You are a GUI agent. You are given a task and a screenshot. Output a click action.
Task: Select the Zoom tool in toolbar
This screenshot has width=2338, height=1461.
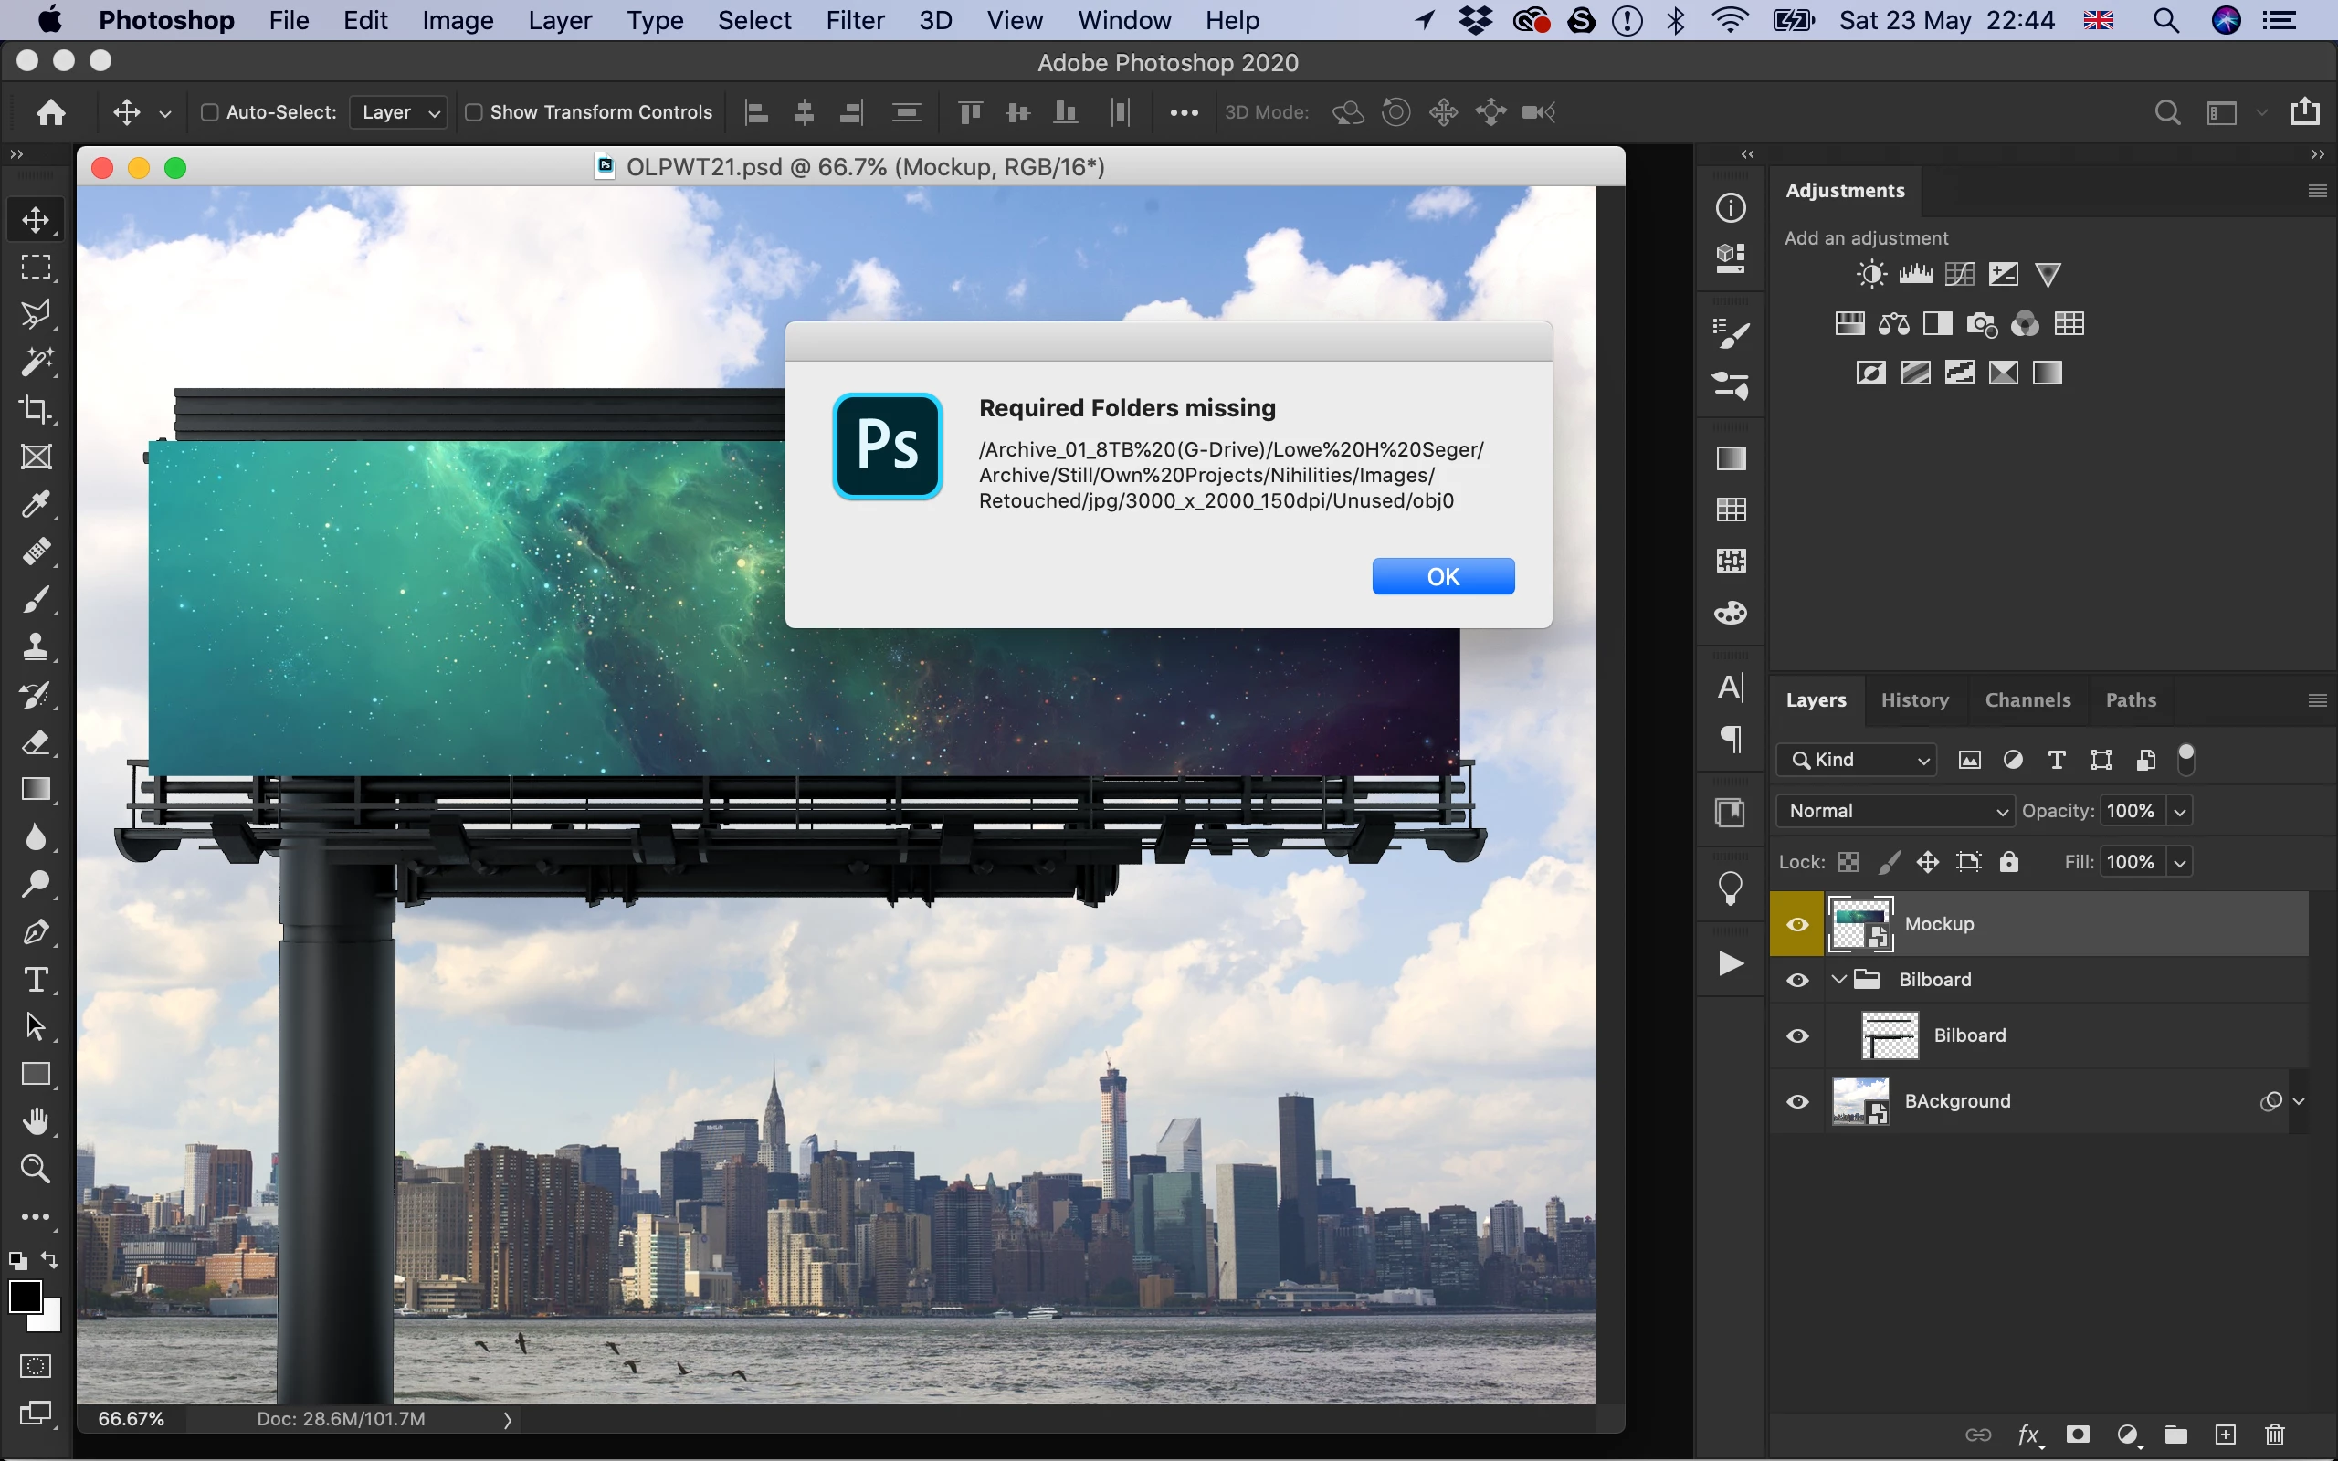(36, 1169)
